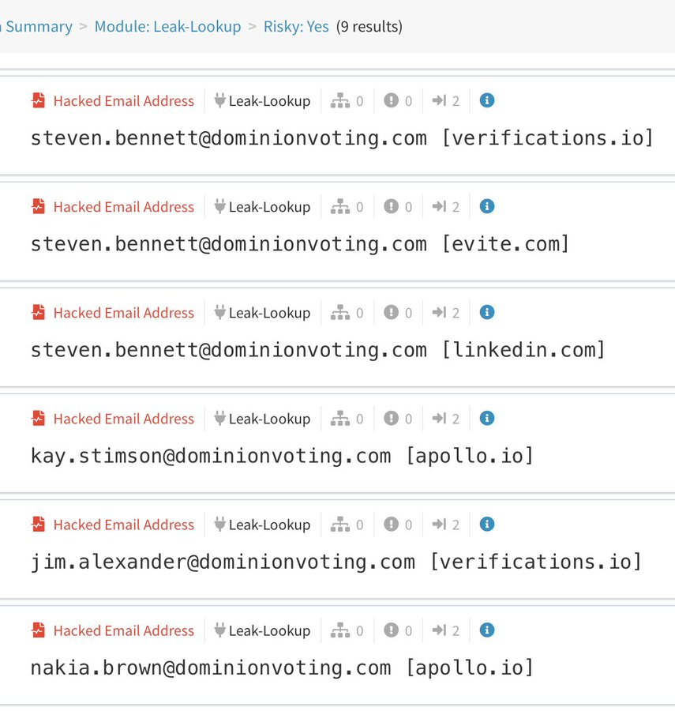The height and width of the screenshot is (711, 675).
Task: Click plug module icon in steven.bennett verifications.io row
Action: [219, 100]
